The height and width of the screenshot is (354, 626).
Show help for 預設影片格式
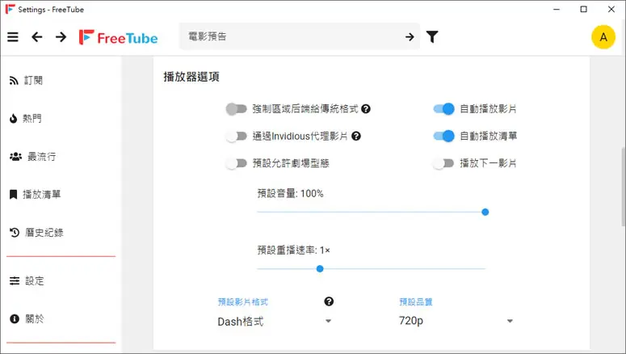[329, 301]
